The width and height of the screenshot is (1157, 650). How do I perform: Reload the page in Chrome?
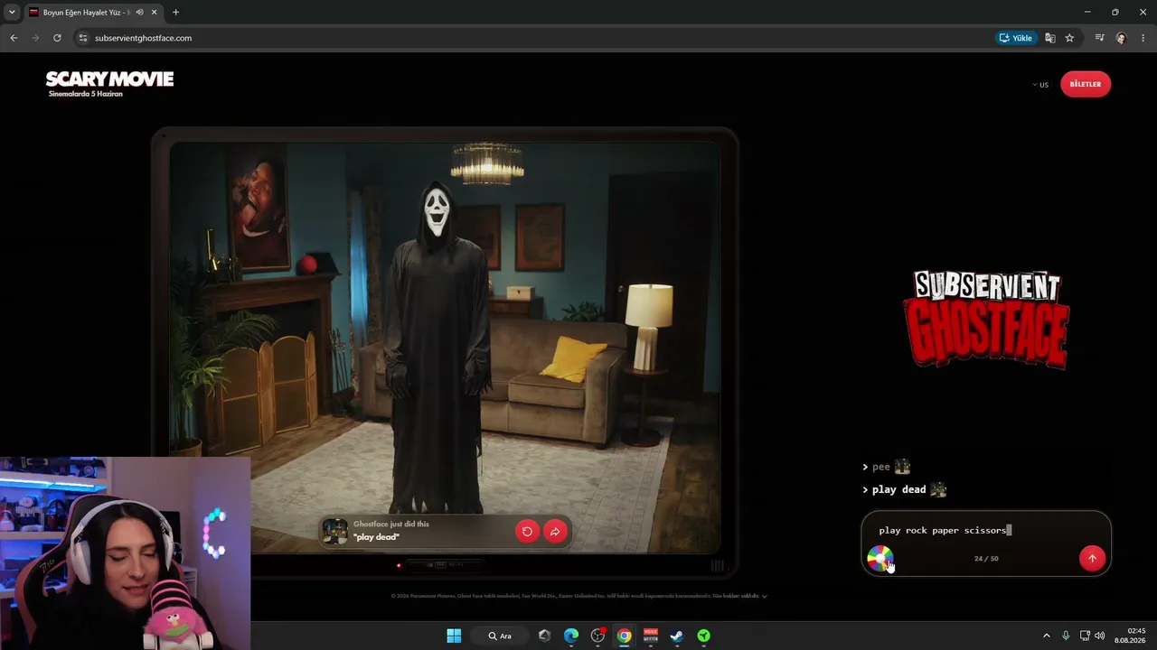click(57, 38)
